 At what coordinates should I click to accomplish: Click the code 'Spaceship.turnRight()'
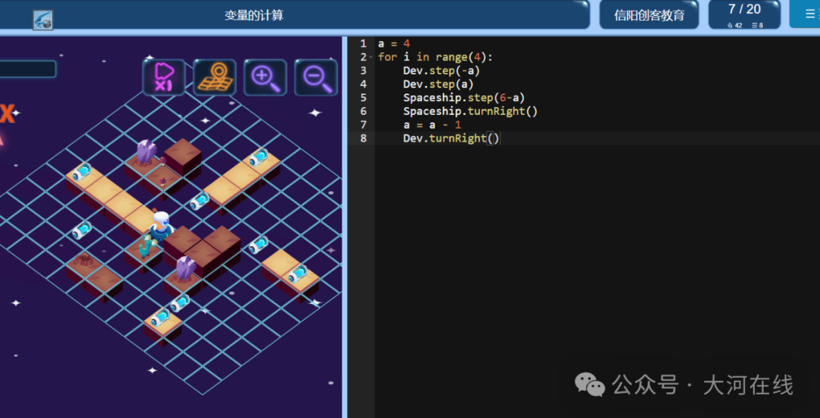470,112
